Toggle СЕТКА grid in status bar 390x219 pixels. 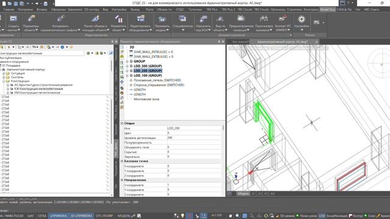click(x=42, y=216)
